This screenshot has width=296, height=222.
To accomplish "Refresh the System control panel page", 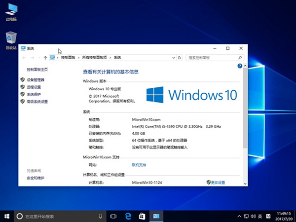I will click(182, 58).
